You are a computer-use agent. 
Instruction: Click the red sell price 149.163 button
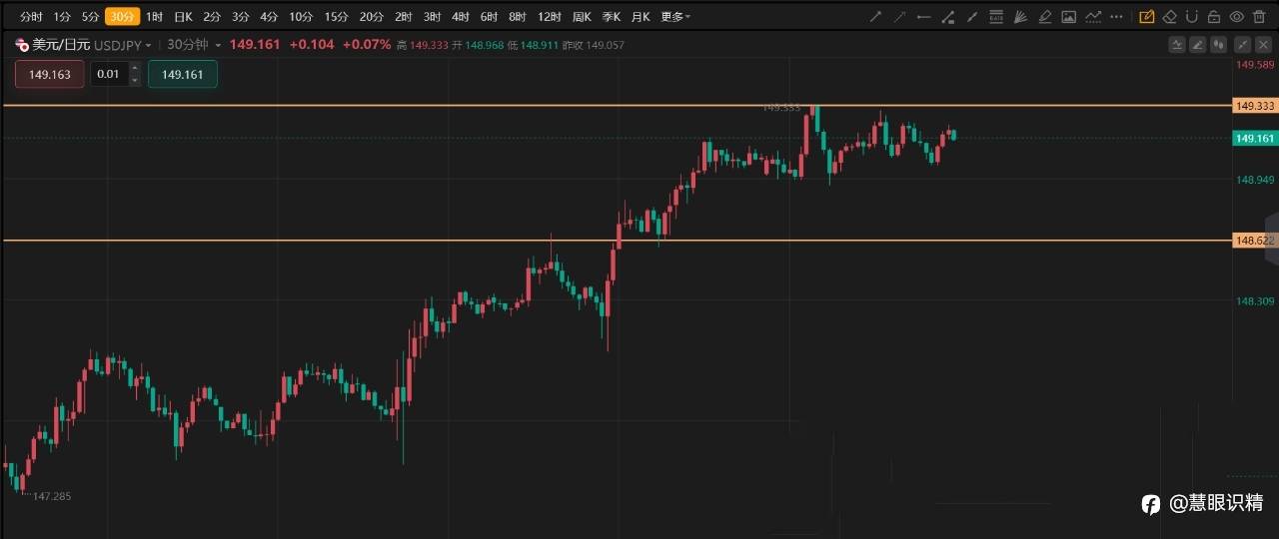[x=50, y=75]
